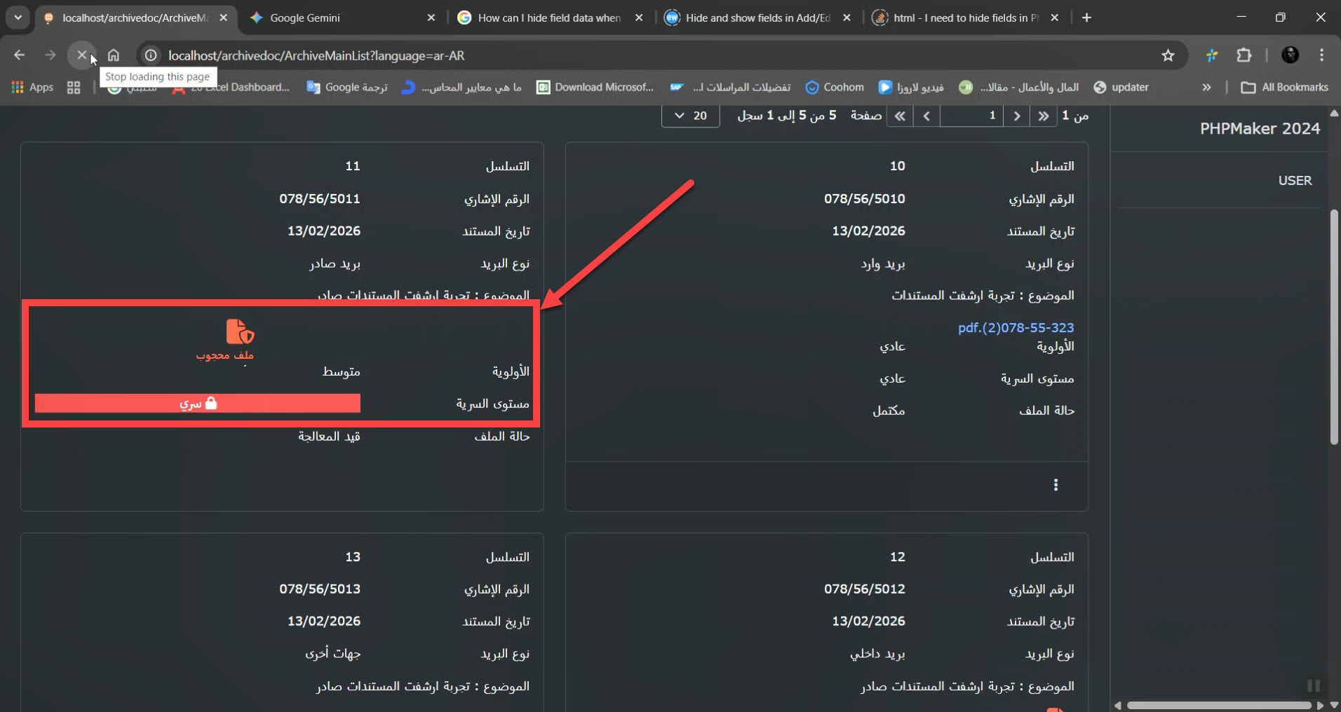Click the blocked file shield icon
Screen dimensions: 1341x712
pos(239,331)
